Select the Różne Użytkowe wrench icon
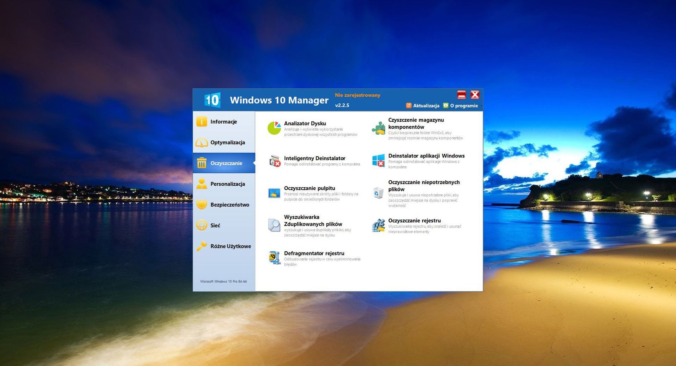 202,246
